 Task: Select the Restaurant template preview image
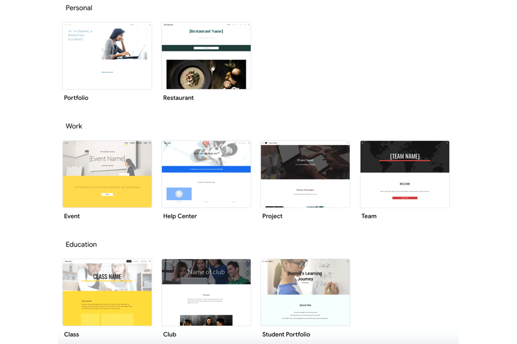[206, 56]
